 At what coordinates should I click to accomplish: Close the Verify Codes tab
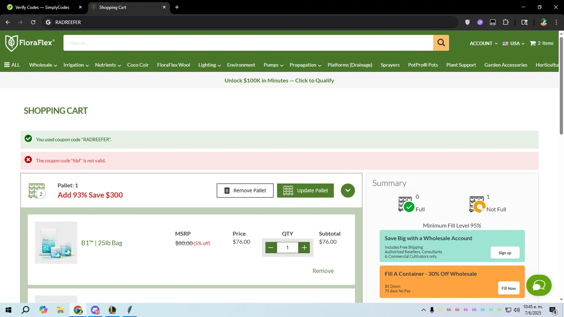coord(80,7)
